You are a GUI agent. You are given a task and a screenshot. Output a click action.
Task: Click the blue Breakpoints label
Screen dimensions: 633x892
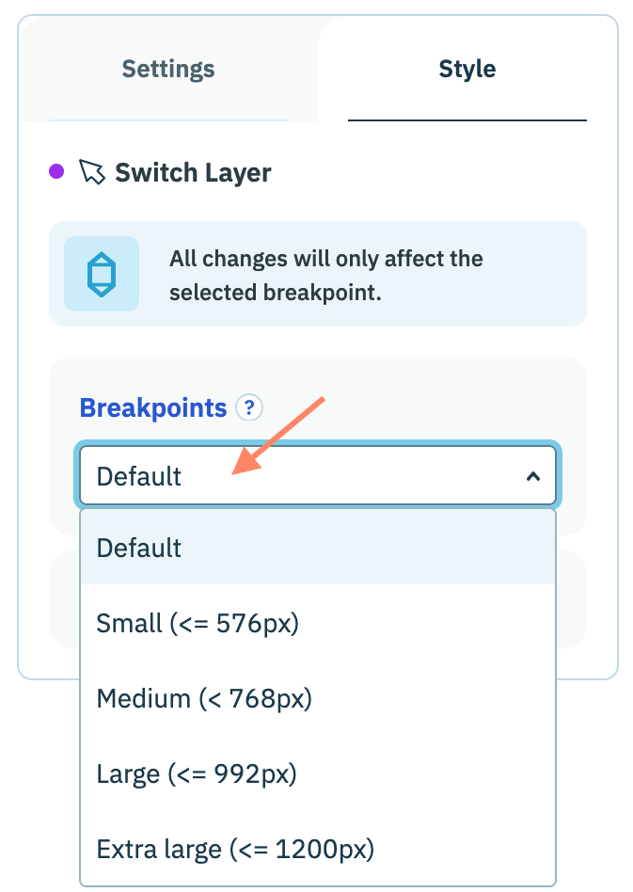tap(153, 407)
